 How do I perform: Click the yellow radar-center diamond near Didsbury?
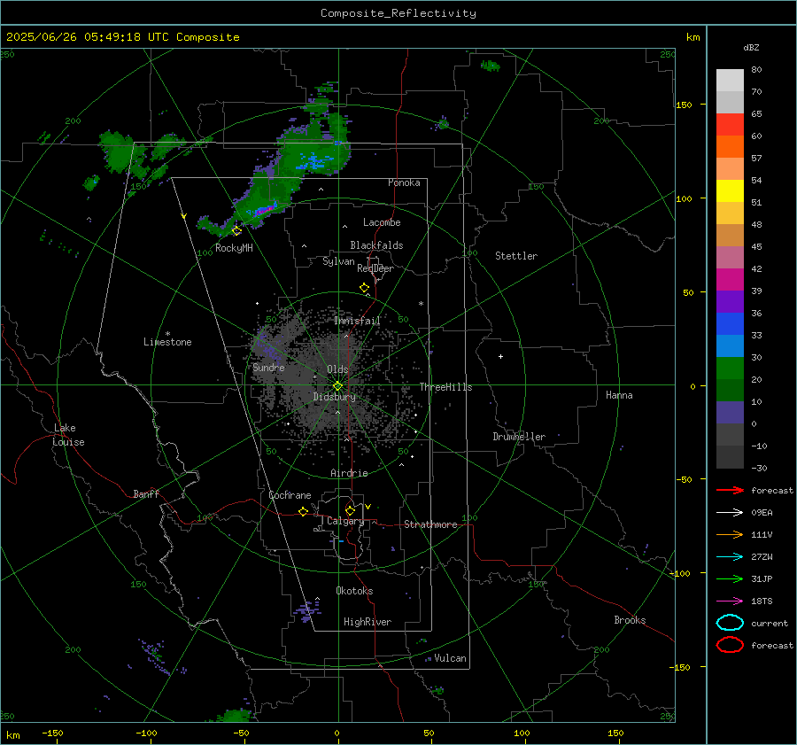click(338, 386)
